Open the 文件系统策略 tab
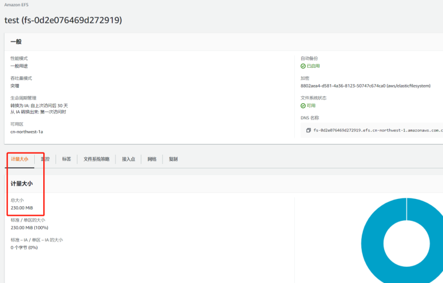 (96, 159)
